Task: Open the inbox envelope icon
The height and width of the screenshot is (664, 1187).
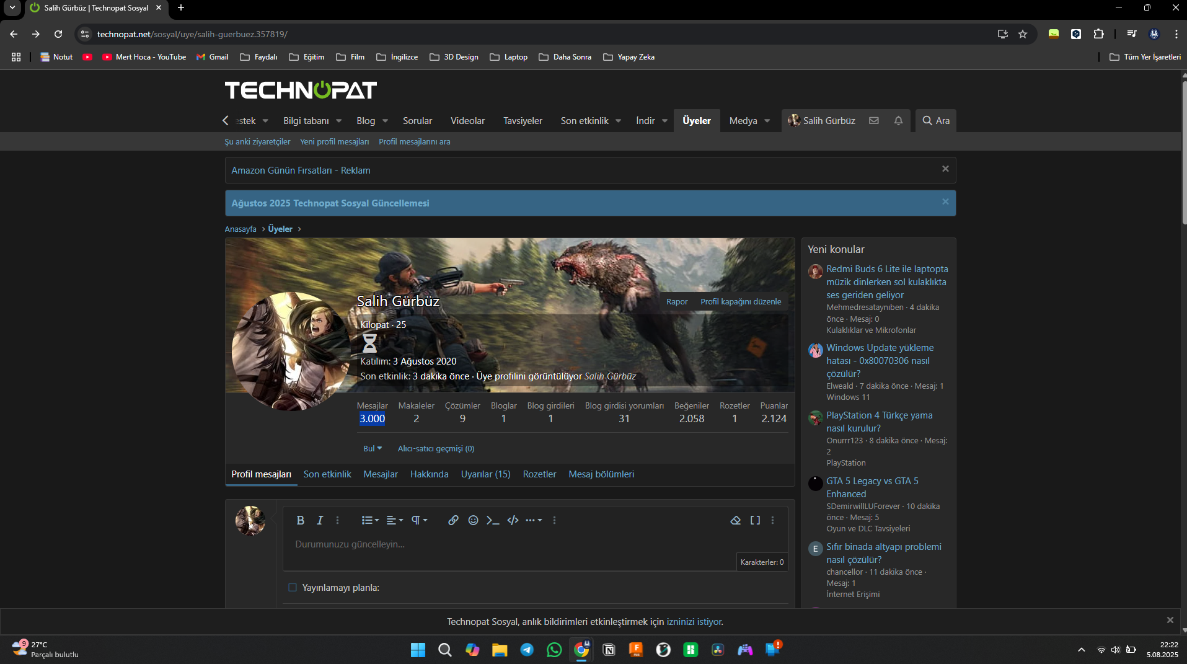Action: point(874,121)
